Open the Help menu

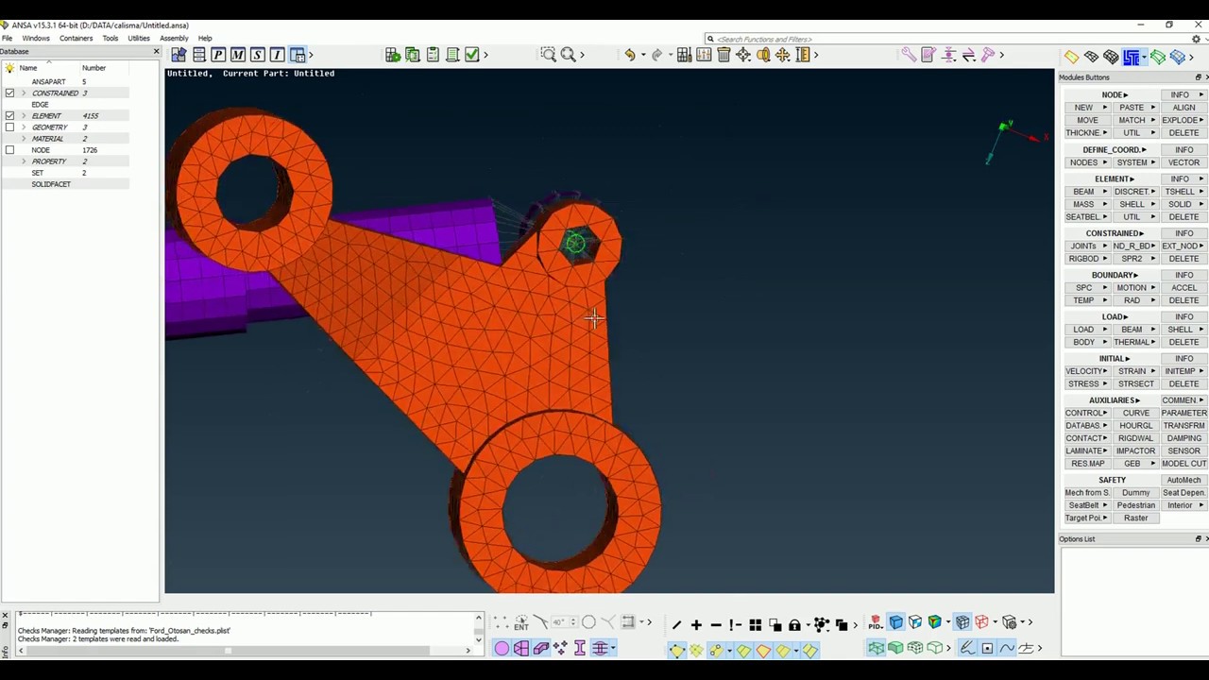(205, 39)
